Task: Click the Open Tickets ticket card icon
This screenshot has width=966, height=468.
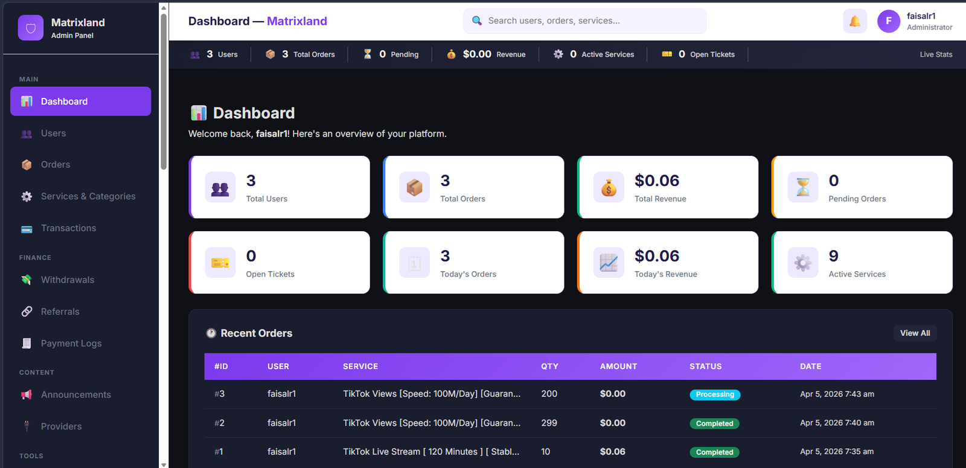Action: pos(220,263)
